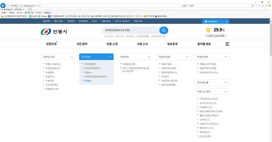Image resolution: width=272 pixels, height=142 pixels.
Task: Open the 정보공개 main menu
Action: (172, 44)
